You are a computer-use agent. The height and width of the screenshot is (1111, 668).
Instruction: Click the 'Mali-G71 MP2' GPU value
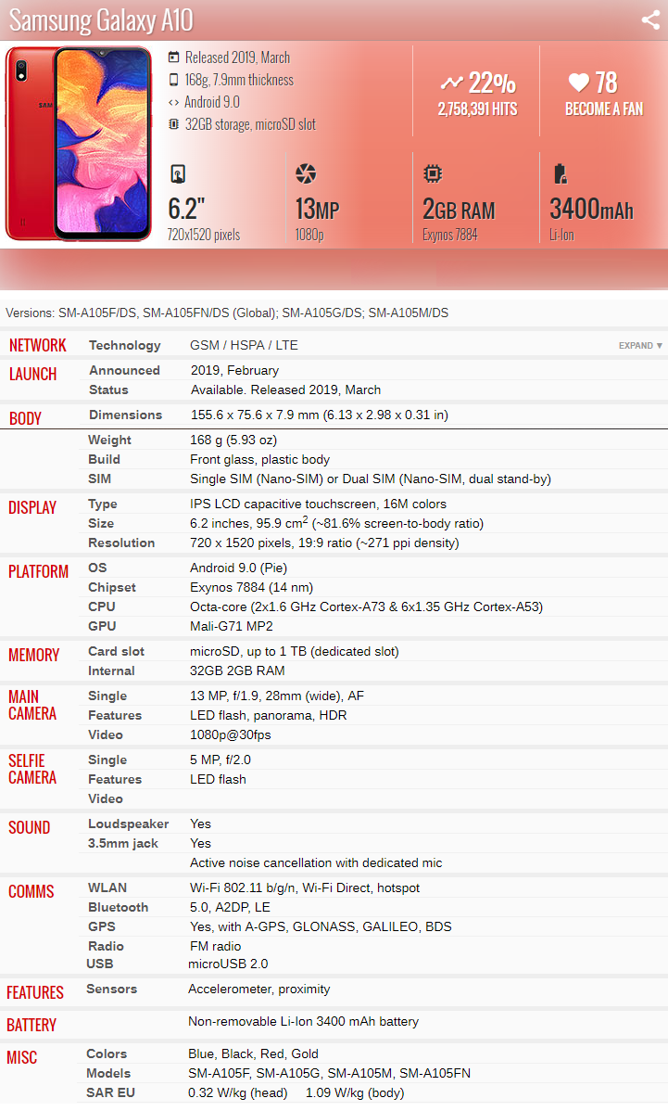pos(232,626)
